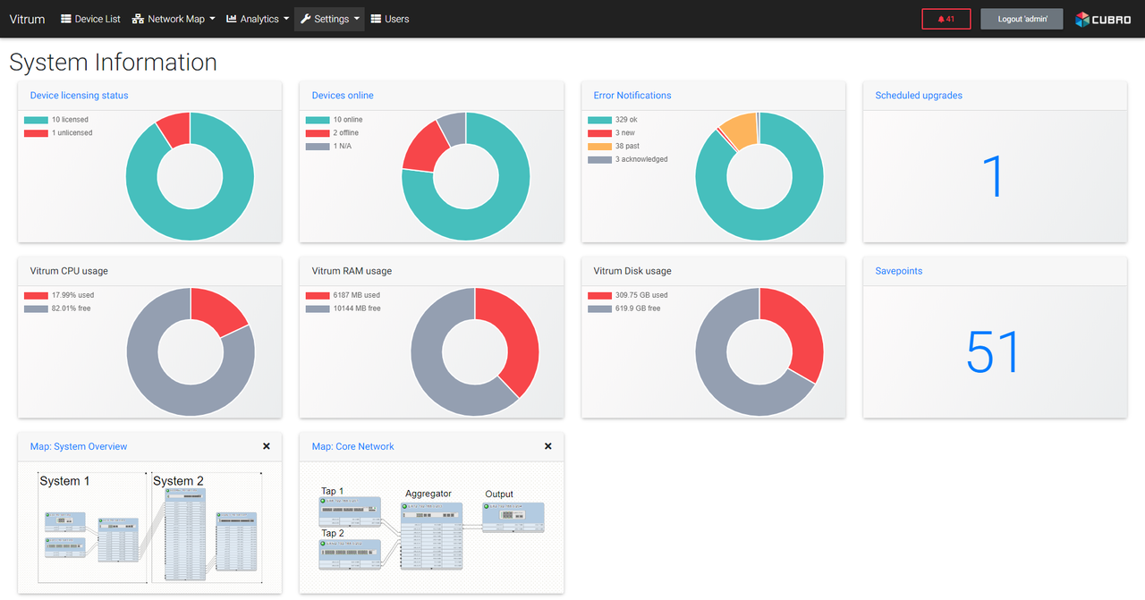1145x600 pixels.
Task: Click the savepoints count 51
Action: (x=993, y=351)
